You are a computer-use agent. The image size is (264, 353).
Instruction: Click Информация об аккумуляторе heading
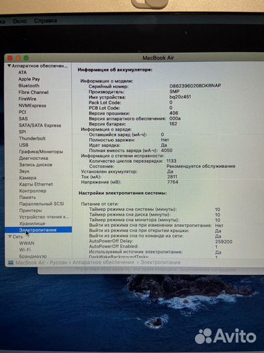coord(115,70)
